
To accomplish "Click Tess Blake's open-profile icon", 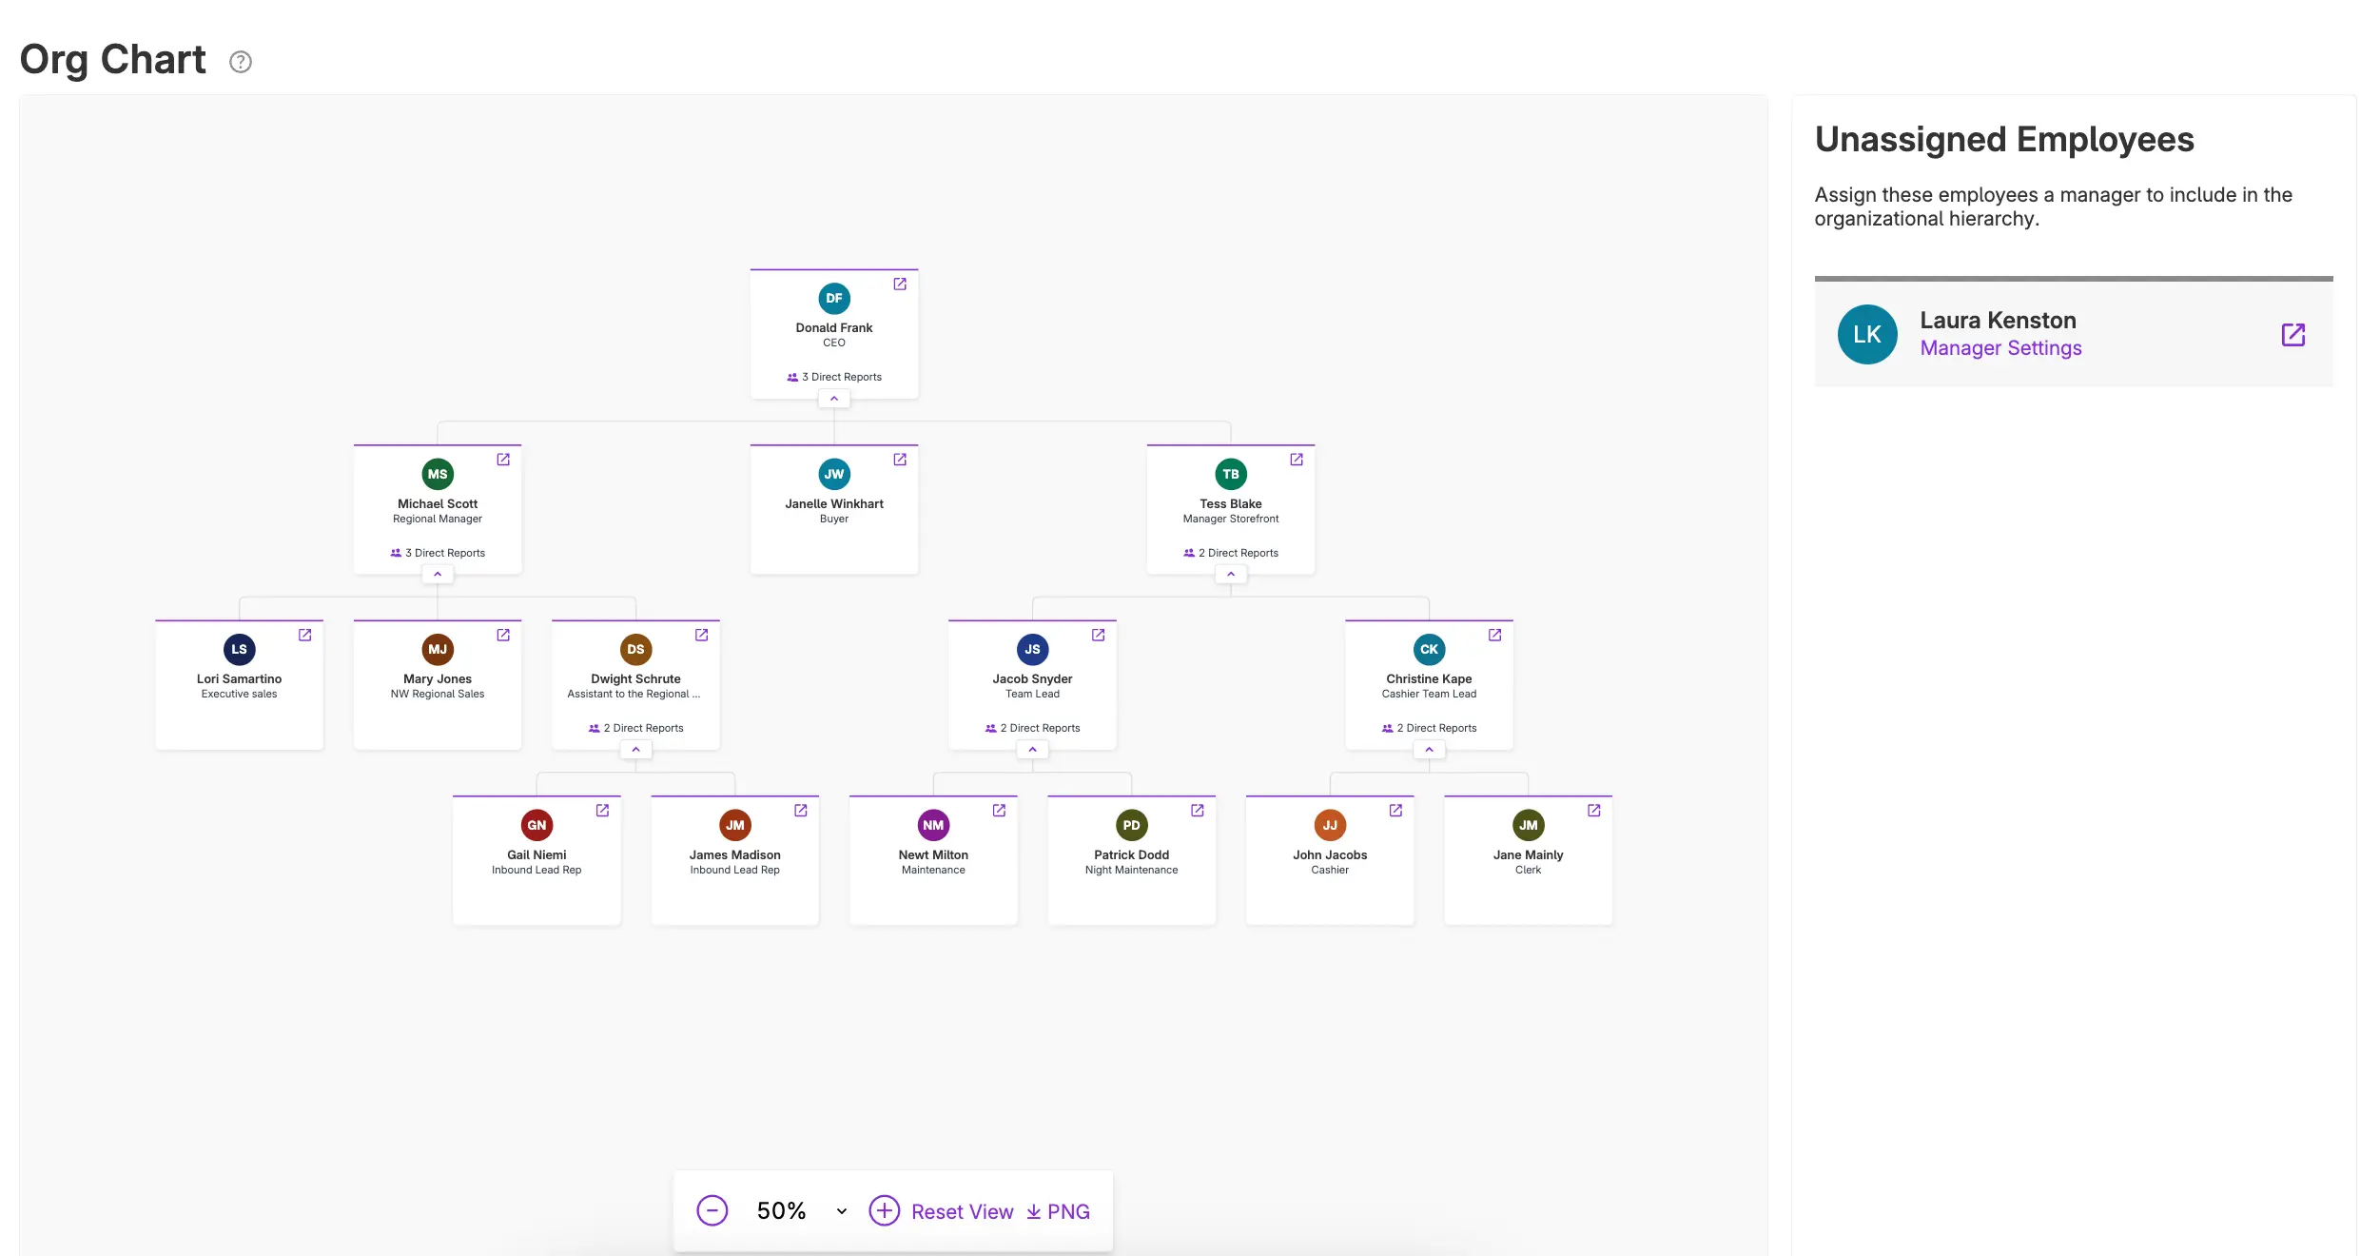I will click(1297, 460).
